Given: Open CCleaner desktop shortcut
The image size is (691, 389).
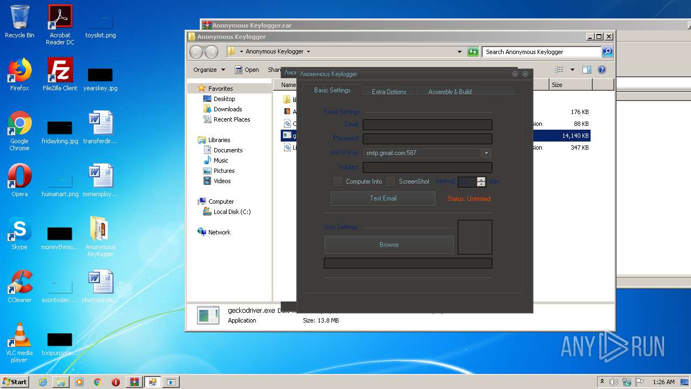Looking at the screenshot, I should tap(19, 286).
